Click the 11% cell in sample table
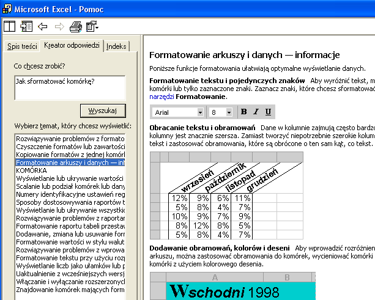 (242, 198)
